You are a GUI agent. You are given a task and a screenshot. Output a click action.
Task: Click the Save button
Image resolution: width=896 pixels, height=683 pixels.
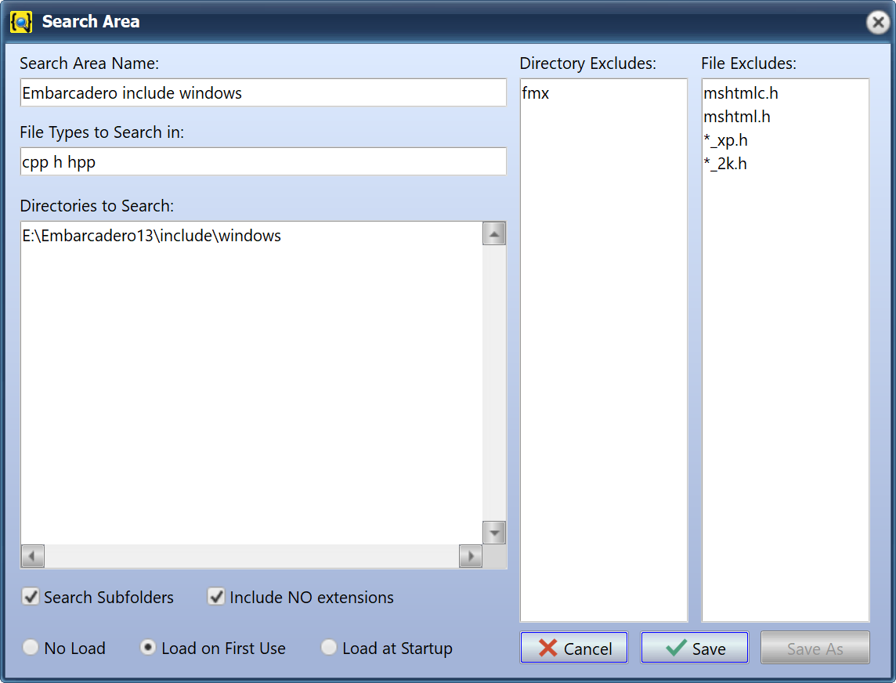694,648
